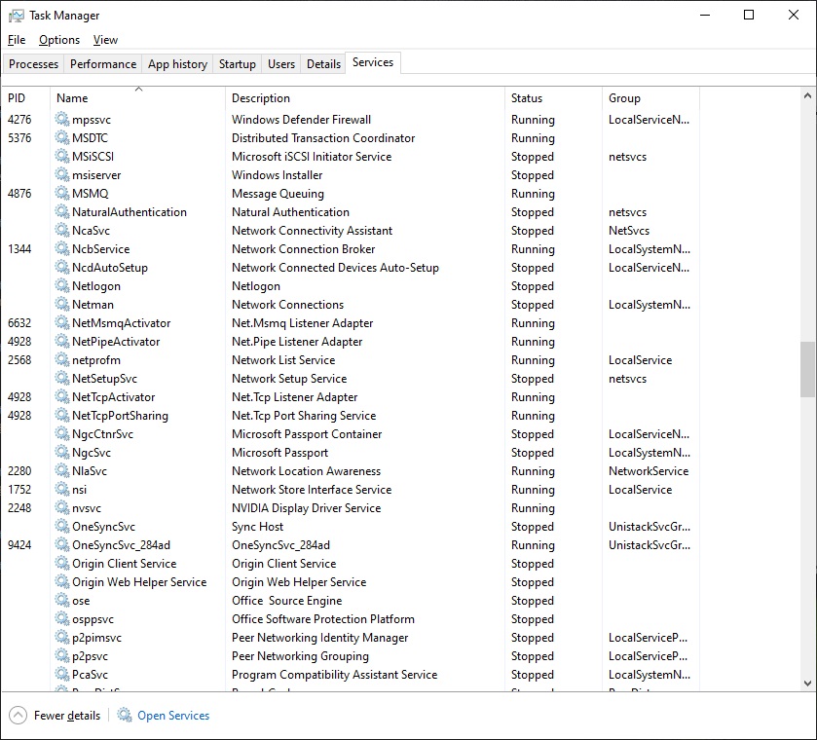Image resolution: width=817 pixels, height=740 pixels.
Task: Click Office Software Protection Platform description
Action: (x=323, y=619)
